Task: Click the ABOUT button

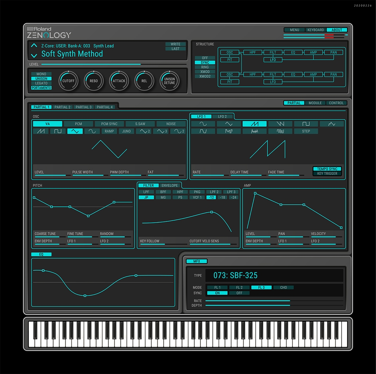Action: coord(337,30)
